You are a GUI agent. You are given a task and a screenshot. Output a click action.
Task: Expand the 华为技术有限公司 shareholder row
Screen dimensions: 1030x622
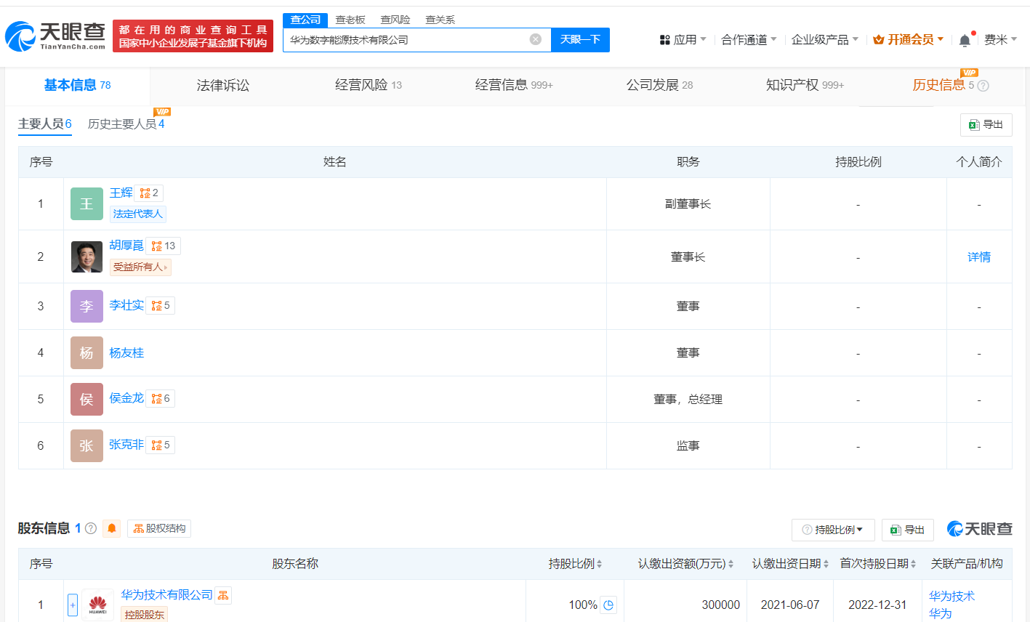pos(73,605)
